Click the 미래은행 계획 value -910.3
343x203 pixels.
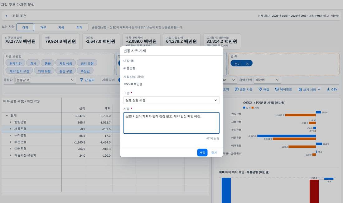(106, 149)
